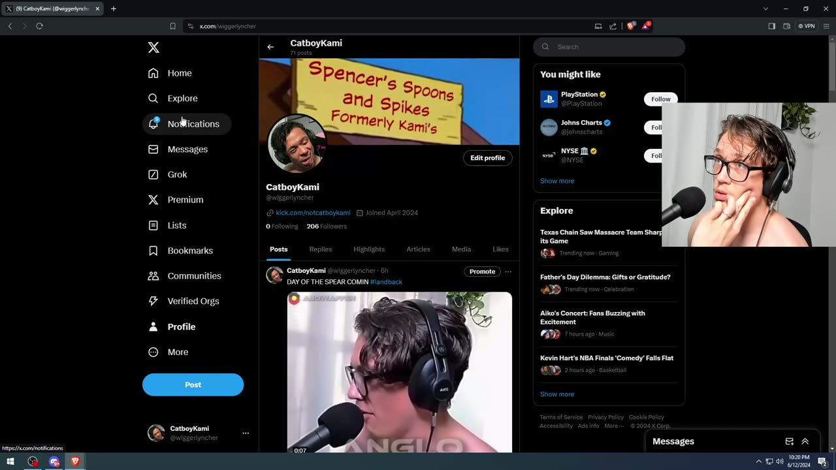Switch to the Articles tab
Viewport: 836px width, 470px height.
(x=418, y=249)
